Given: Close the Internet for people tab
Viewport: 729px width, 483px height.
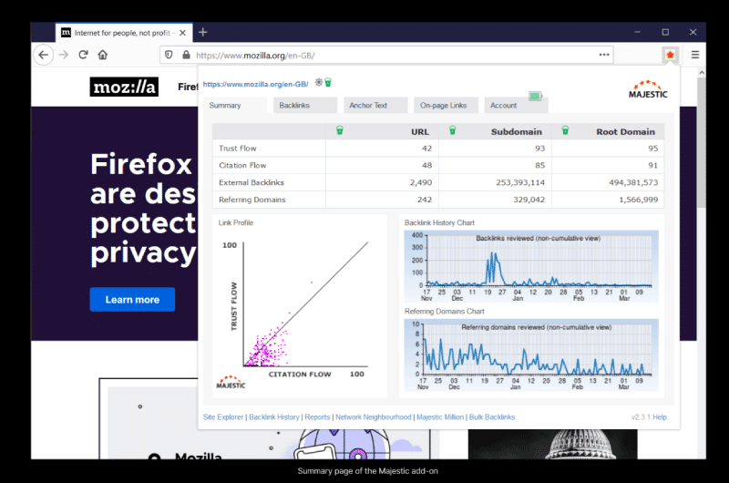Looking at the screenshot, I should click(183, 33).
